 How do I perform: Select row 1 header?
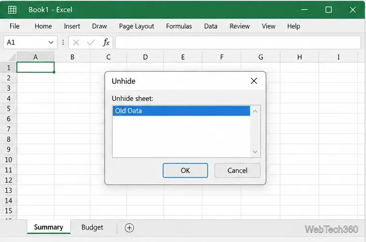(9, 68)
